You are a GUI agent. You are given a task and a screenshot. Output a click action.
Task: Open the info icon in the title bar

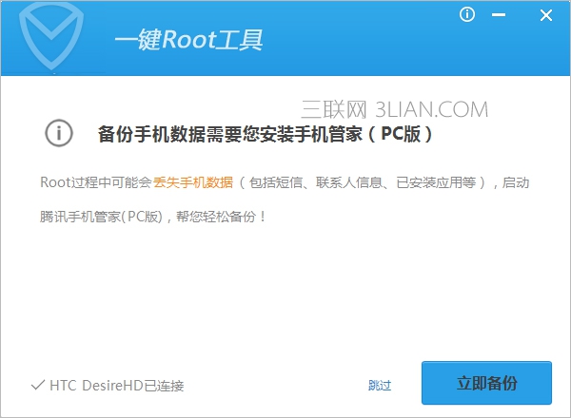coord(467,15)
